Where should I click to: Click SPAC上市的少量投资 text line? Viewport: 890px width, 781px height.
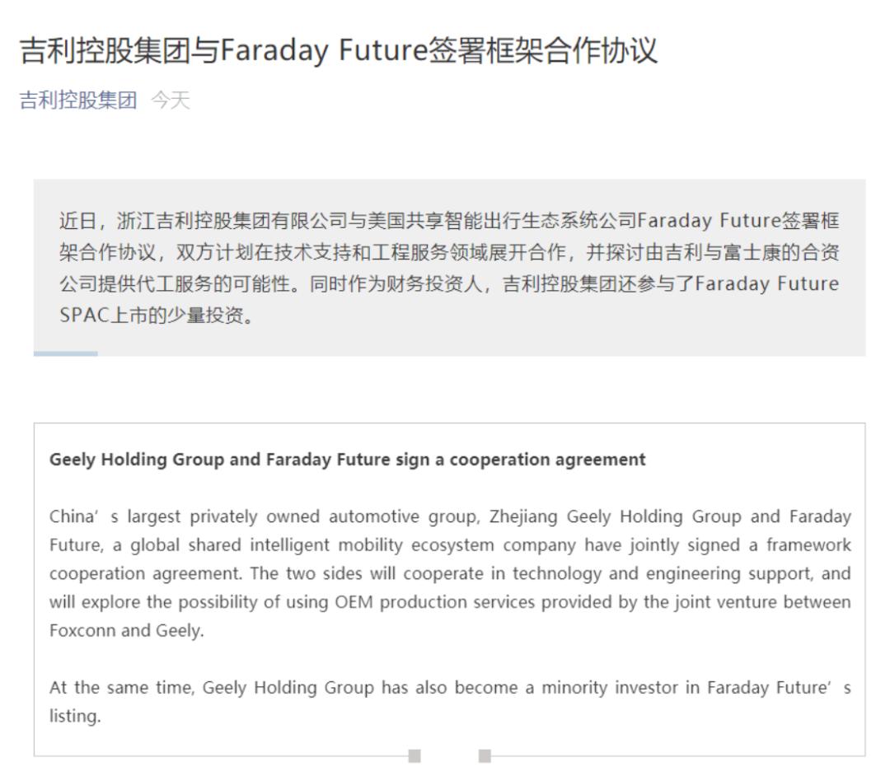point(156,315)
